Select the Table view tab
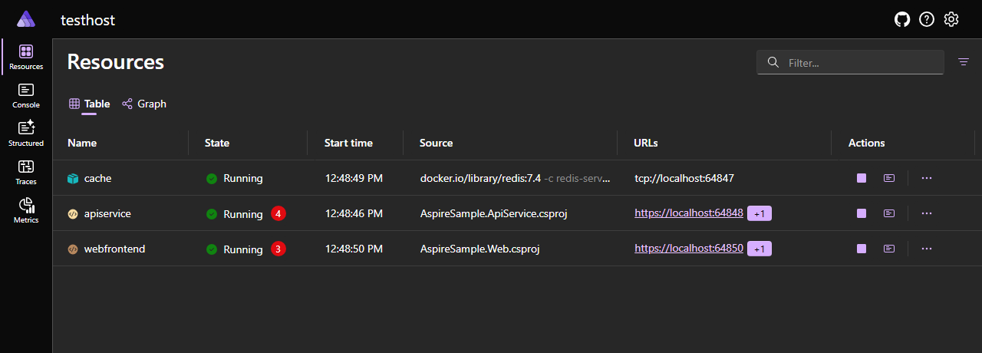 [89, 104]
